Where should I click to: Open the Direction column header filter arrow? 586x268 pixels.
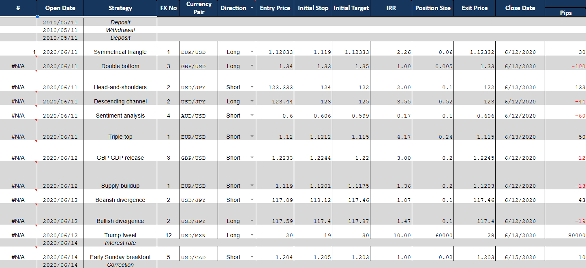tap(252, 8)
